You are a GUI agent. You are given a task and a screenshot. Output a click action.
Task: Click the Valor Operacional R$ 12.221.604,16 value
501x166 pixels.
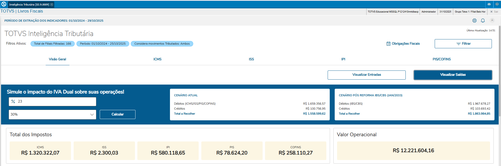[413, 151]
